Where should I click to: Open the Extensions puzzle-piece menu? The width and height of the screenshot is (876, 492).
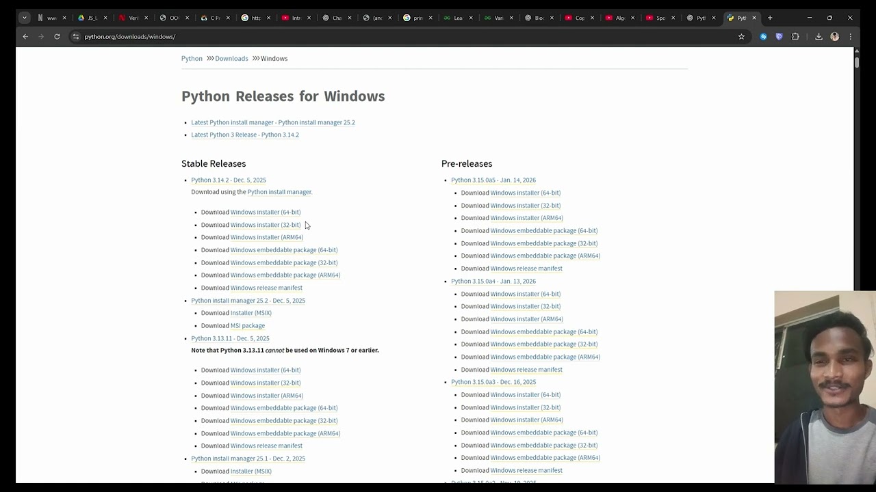click(x=795, y=36)
